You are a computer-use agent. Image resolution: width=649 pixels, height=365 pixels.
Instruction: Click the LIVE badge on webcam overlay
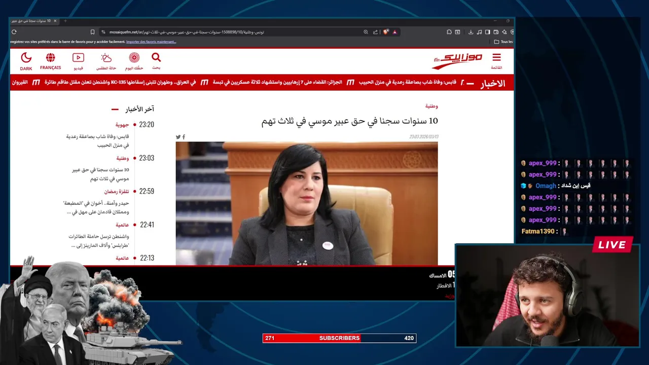pos(612,245)
